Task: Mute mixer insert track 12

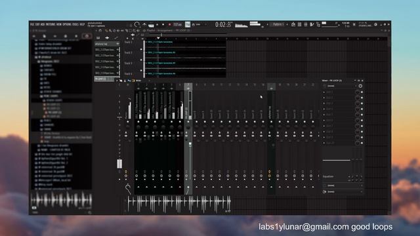Action: point(230,122)
